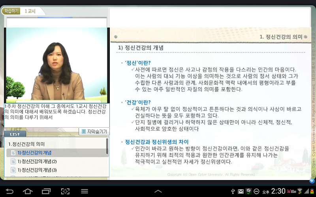Tap the Android home button
This screenshot has width=316, height=197.
tap(28, 191)
